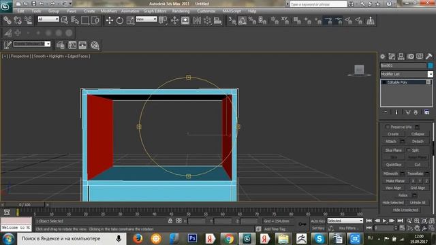Screen dimensions: 436x245
Task: Click the Collapse button
Action: click(x=418, y=134)
